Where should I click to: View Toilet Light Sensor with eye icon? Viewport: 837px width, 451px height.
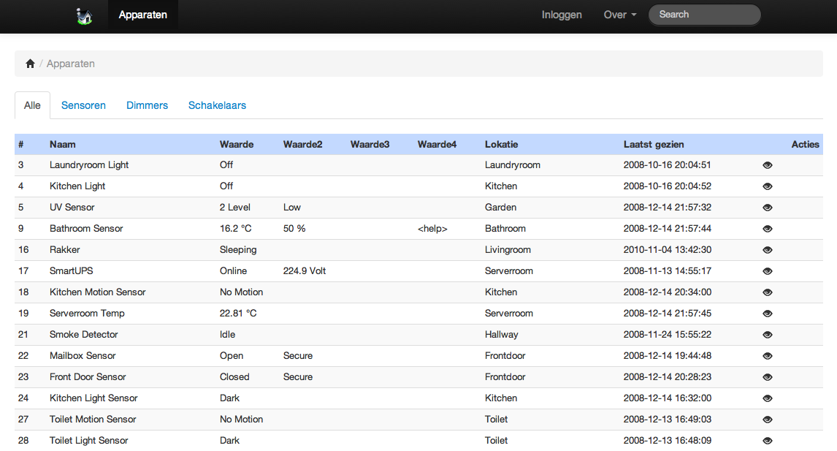(767, 441)
